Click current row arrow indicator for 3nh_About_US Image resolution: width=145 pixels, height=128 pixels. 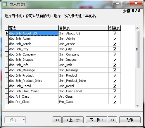(x=7, y=33)
